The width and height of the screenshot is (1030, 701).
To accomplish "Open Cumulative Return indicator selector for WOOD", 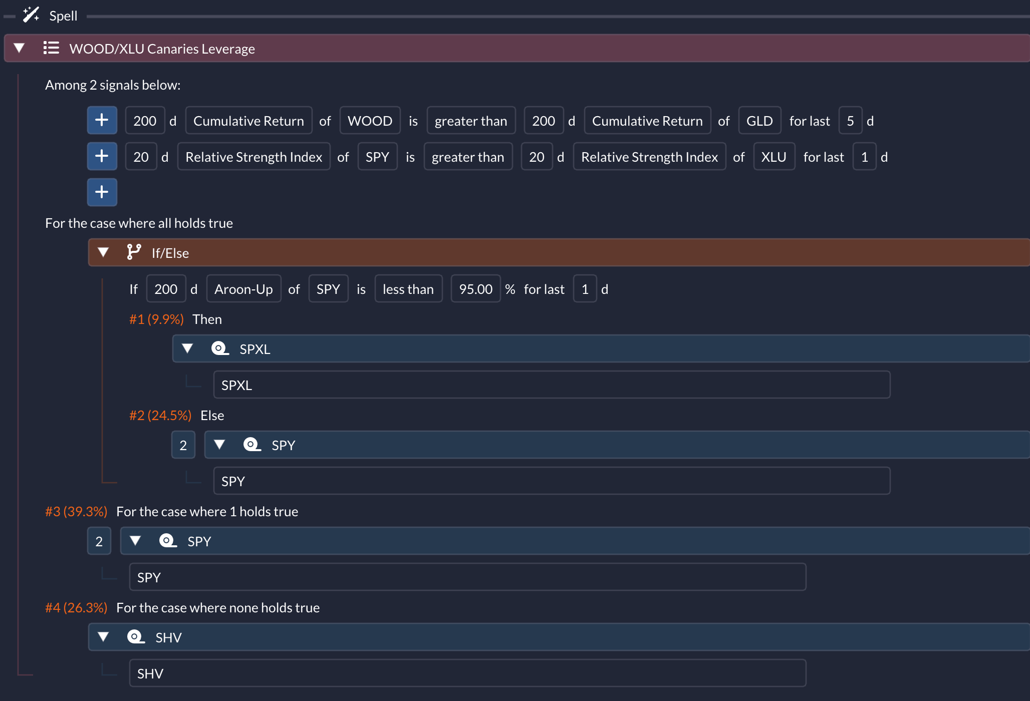I will (x=248, y=121).
